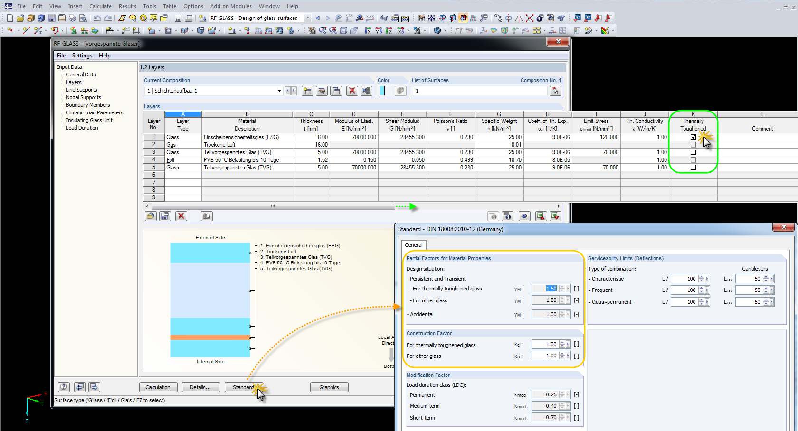
Task: Click the Standard button
Action: tap(243, 387)
